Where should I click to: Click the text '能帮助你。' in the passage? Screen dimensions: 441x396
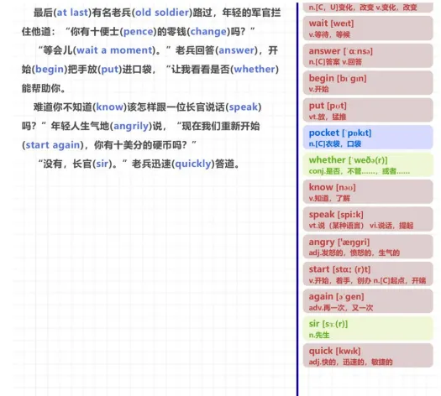pyautogui.click(x=44, y=88)
